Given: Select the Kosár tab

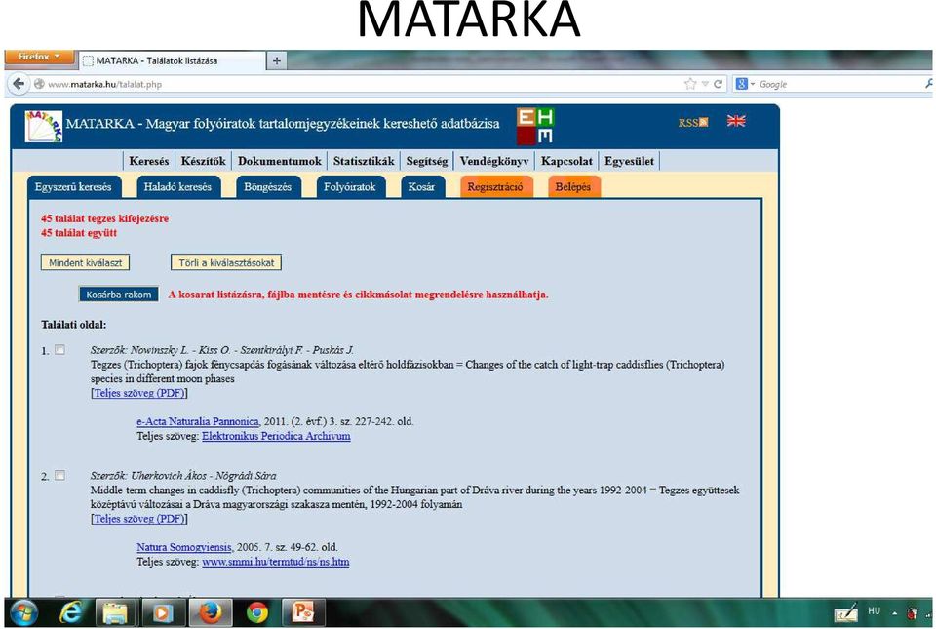Looking at the screenshot, I should click(421, 187).
